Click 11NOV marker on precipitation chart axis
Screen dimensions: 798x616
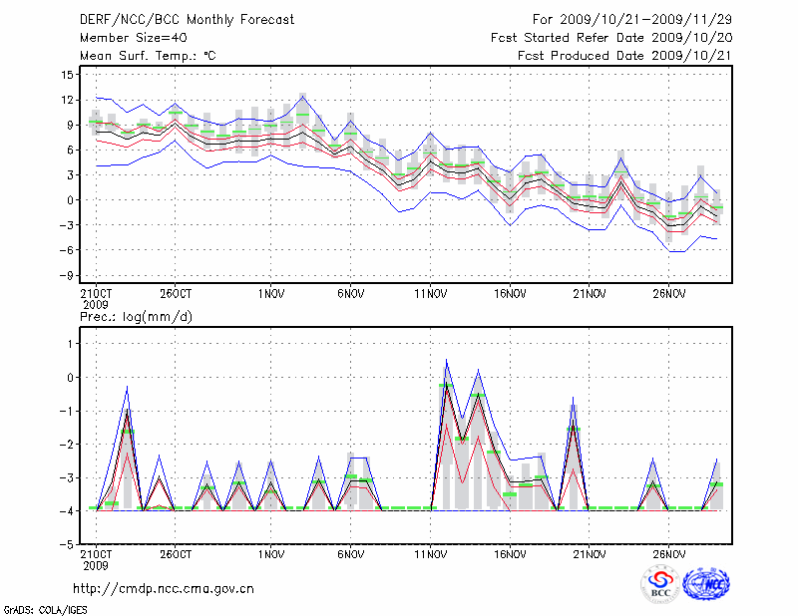click(430, 554)
